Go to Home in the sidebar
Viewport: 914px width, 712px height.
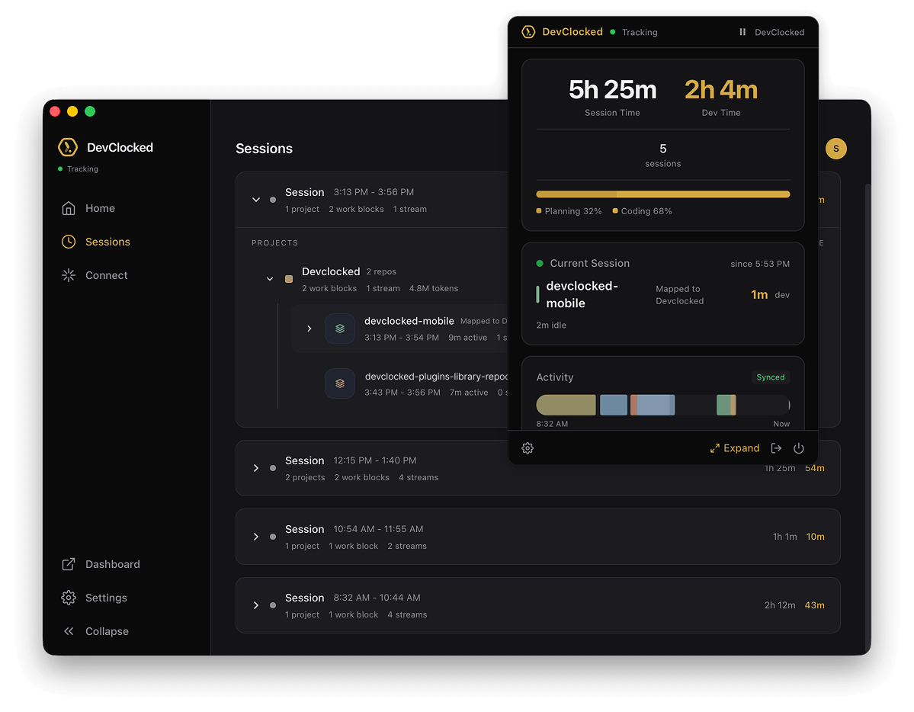(x=99, y=208)
